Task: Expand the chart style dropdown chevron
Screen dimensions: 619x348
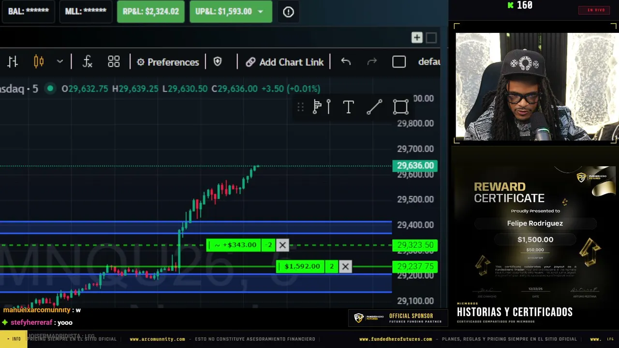Action: click(x=60, y=62)
